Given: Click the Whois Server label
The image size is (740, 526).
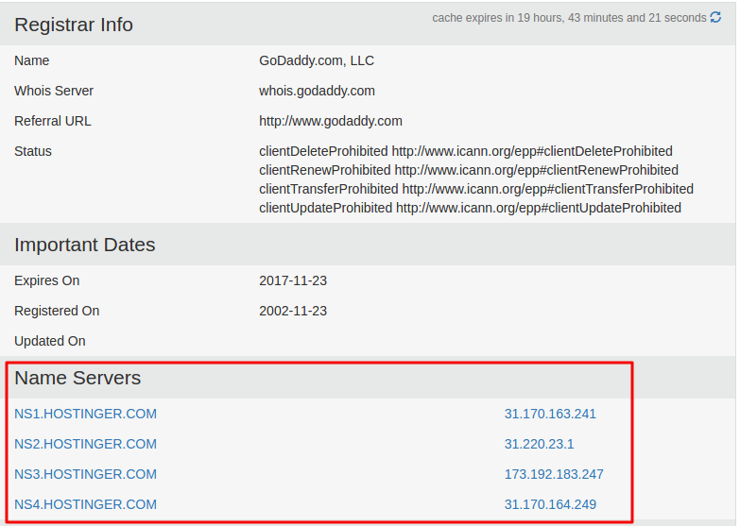Looking at the screenshot, I should coord(54,91).
